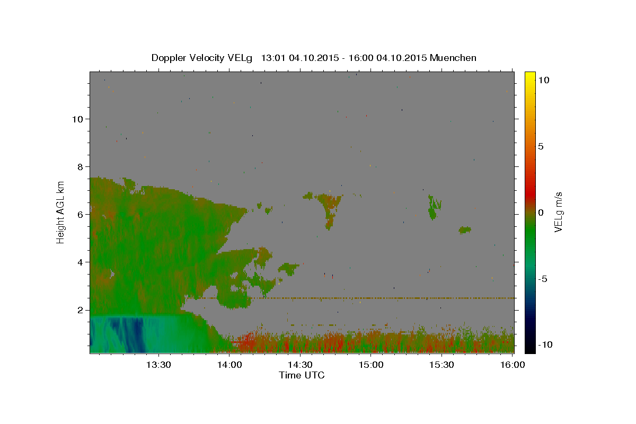This screenshot has height=424, width=636.
Task: Click the height axis label '4'
Action: [79, 262]
